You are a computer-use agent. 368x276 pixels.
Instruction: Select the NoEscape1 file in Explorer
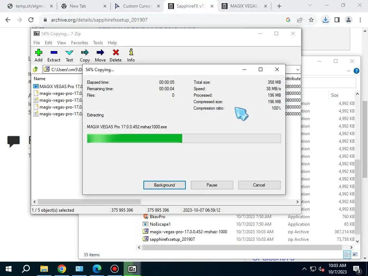pos(160,224)
